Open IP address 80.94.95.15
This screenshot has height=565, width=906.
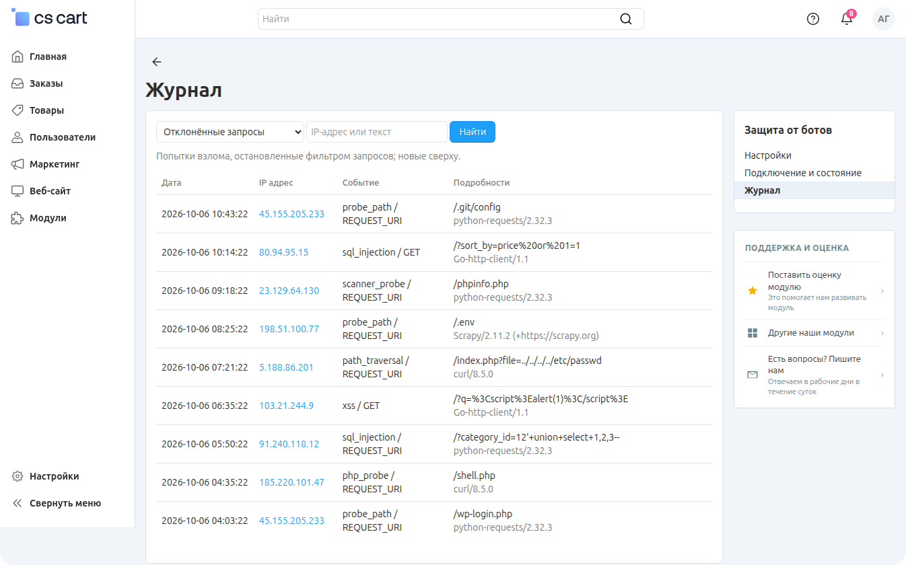click(x=283, y=252)
